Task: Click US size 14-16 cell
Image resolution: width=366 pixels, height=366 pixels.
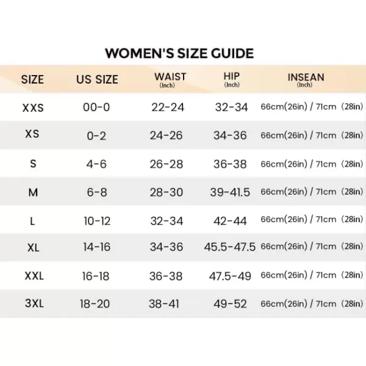Action: 96,248
